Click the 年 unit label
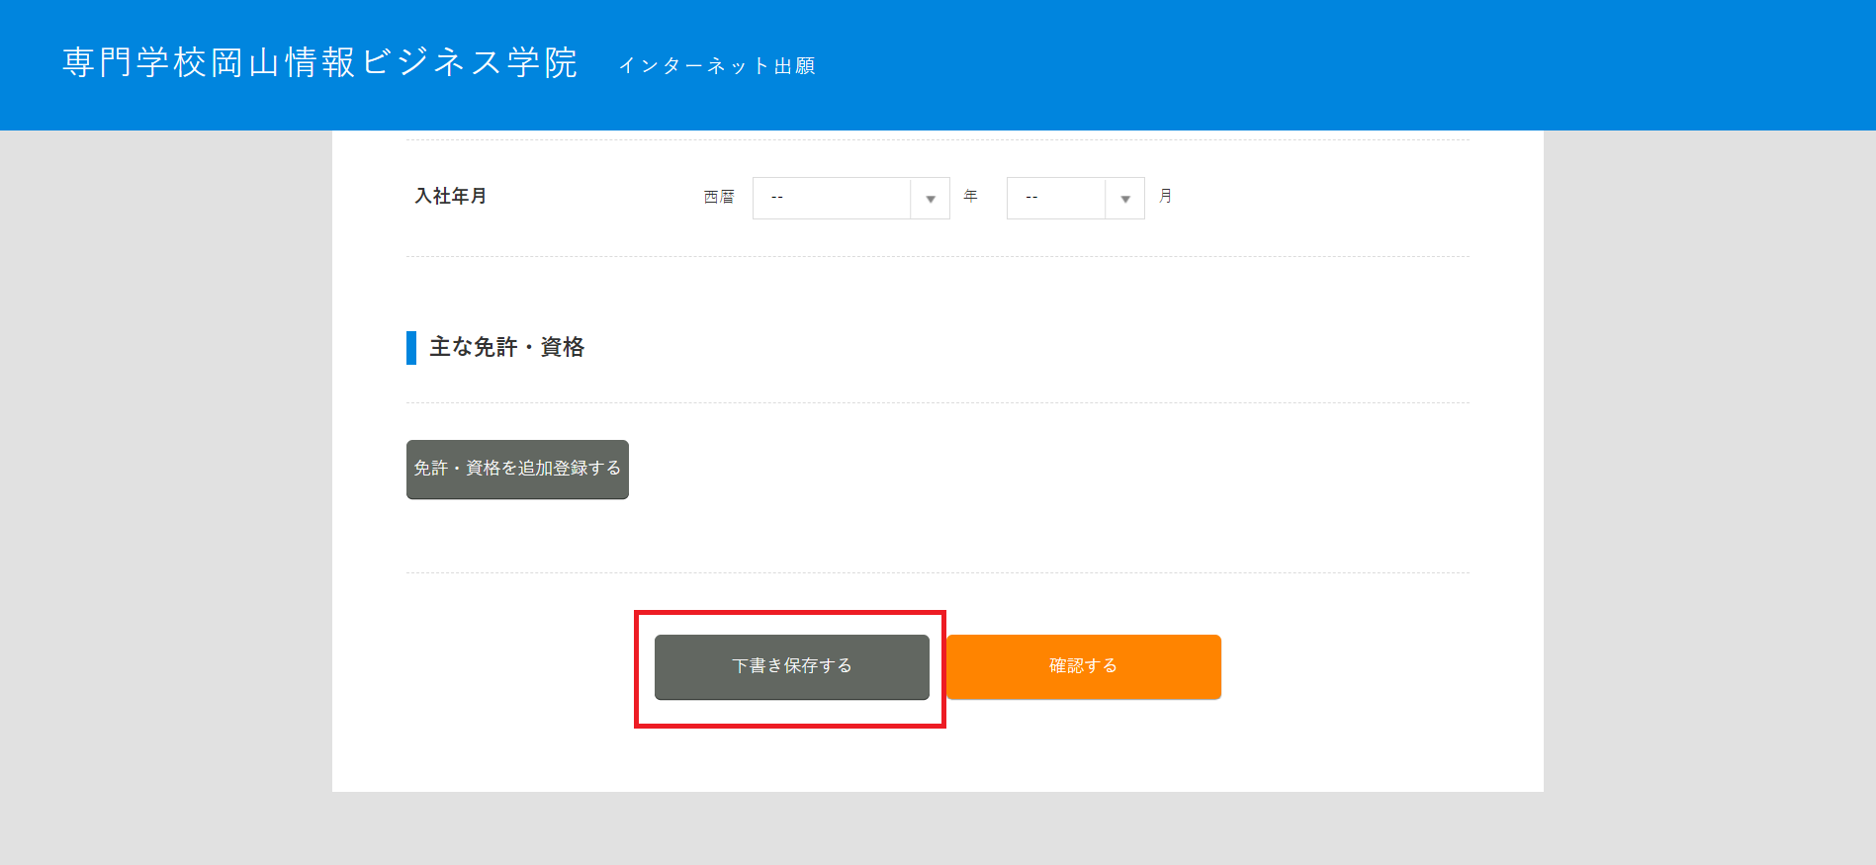The image size is (1876, 865). tap(970, 196)
